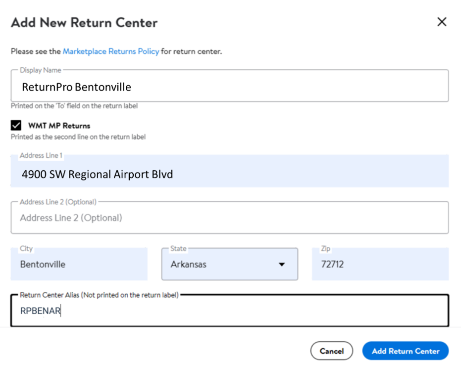This screenshot has width=461, height=371.
Task: Select the optional Address Line 2 field
Action: [x=229, y=217]
